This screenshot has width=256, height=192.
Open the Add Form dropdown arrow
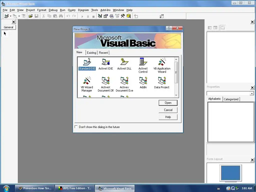click(19, 16)
